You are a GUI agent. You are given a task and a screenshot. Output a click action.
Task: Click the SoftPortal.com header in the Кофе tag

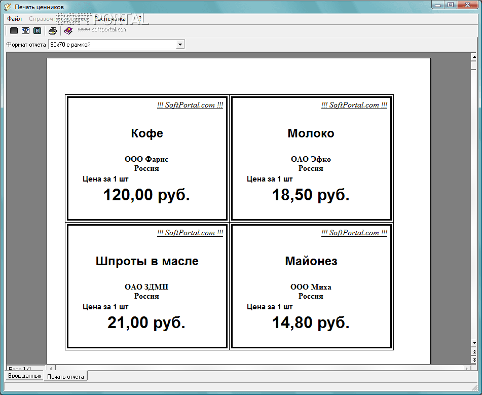[x=190, y=105]
